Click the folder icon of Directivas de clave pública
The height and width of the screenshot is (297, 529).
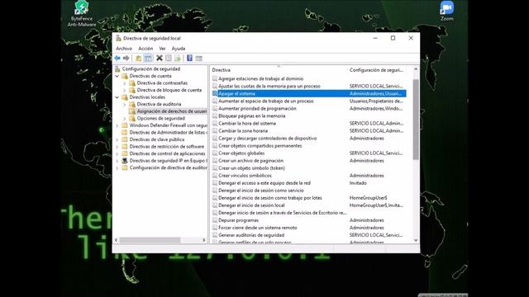pyautogui.click(x=125, y=139)
